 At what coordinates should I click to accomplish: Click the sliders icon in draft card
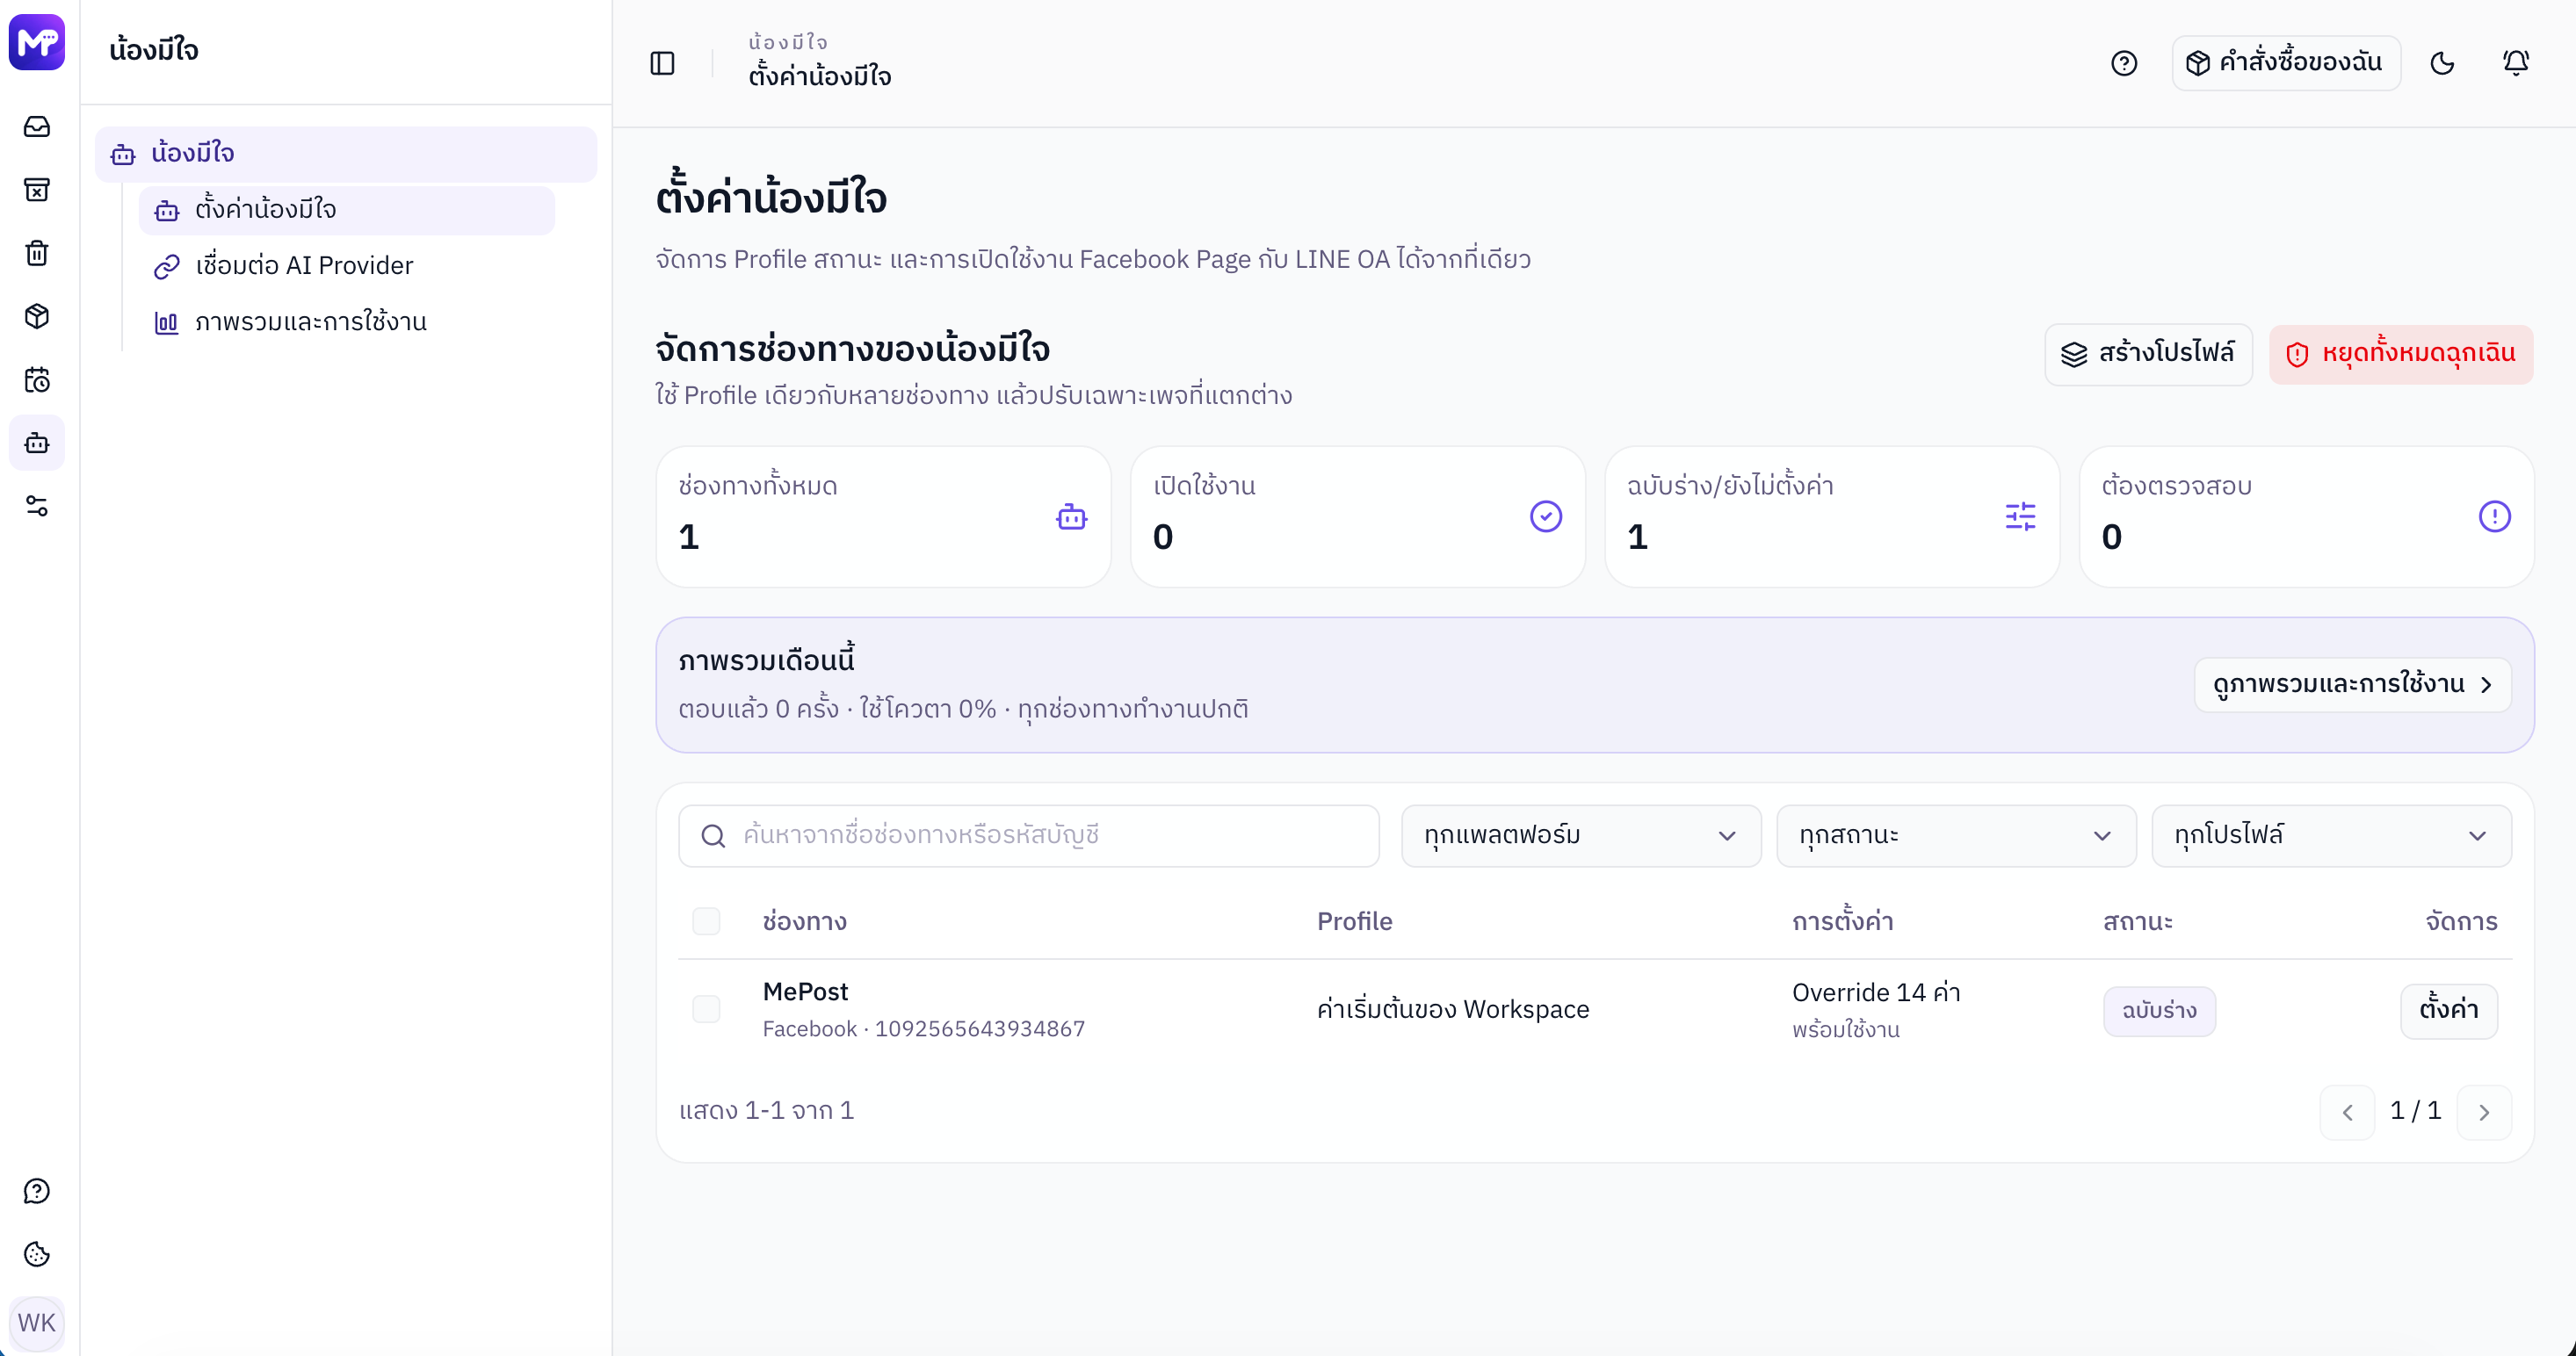coord(2020,516)
